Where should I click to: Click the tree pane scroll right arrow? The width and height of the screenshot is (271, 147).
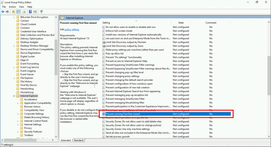(53, 140)
